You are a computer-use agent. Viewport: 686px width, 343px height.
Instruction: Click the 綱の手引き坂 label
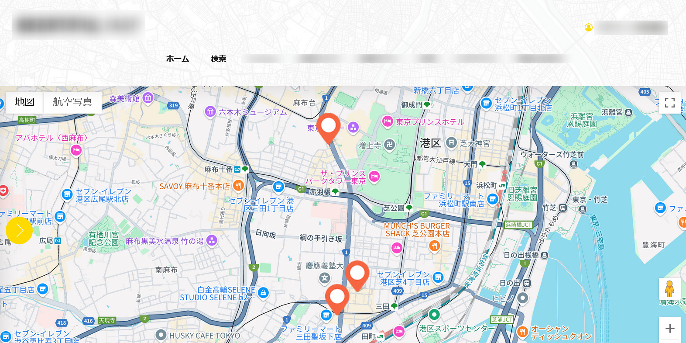pyautogui.click(x=321, y=239)
